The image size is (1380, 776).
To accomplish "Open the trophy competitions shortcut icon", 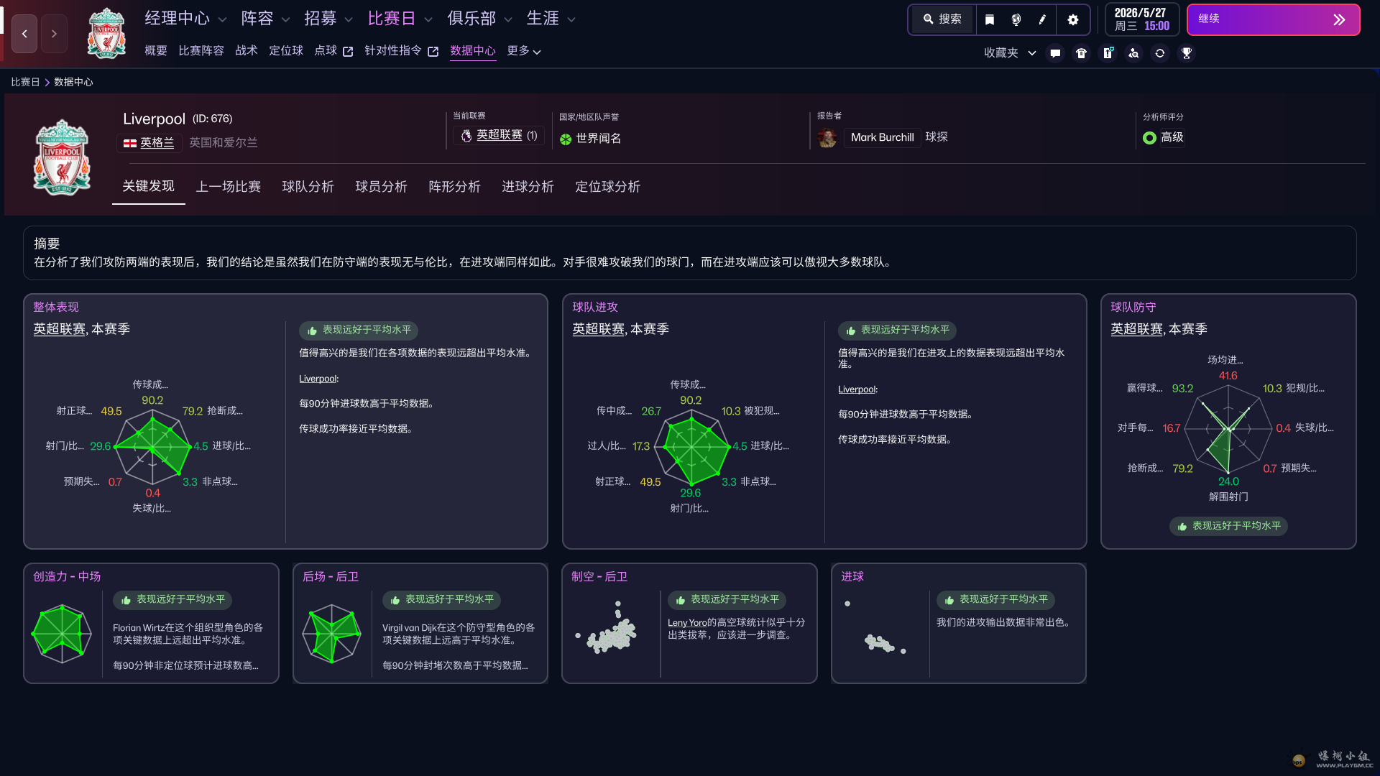I will (x=1187, y=53).
